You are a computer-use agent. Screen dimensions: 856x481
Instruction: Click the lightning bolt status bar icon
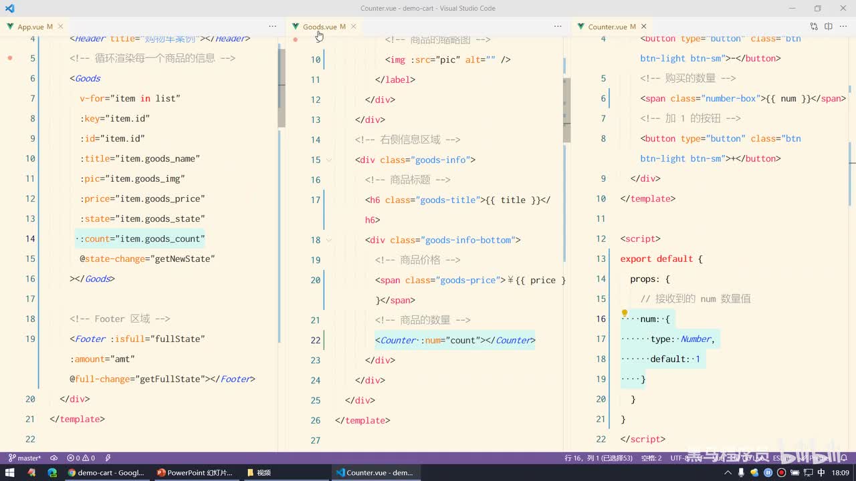108,458
